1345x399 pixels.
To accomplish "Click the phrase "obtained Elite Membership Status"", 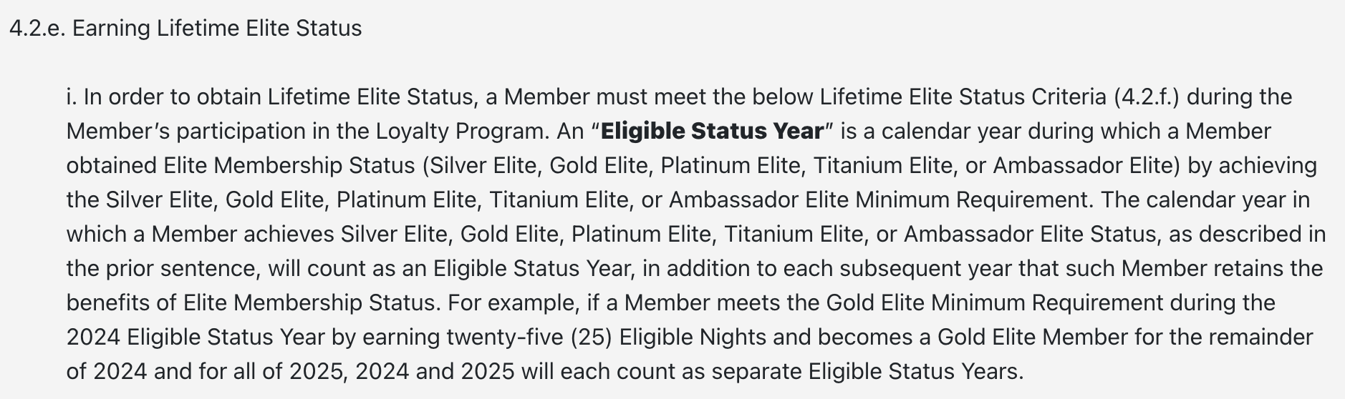I will click(x=241, y=166).
